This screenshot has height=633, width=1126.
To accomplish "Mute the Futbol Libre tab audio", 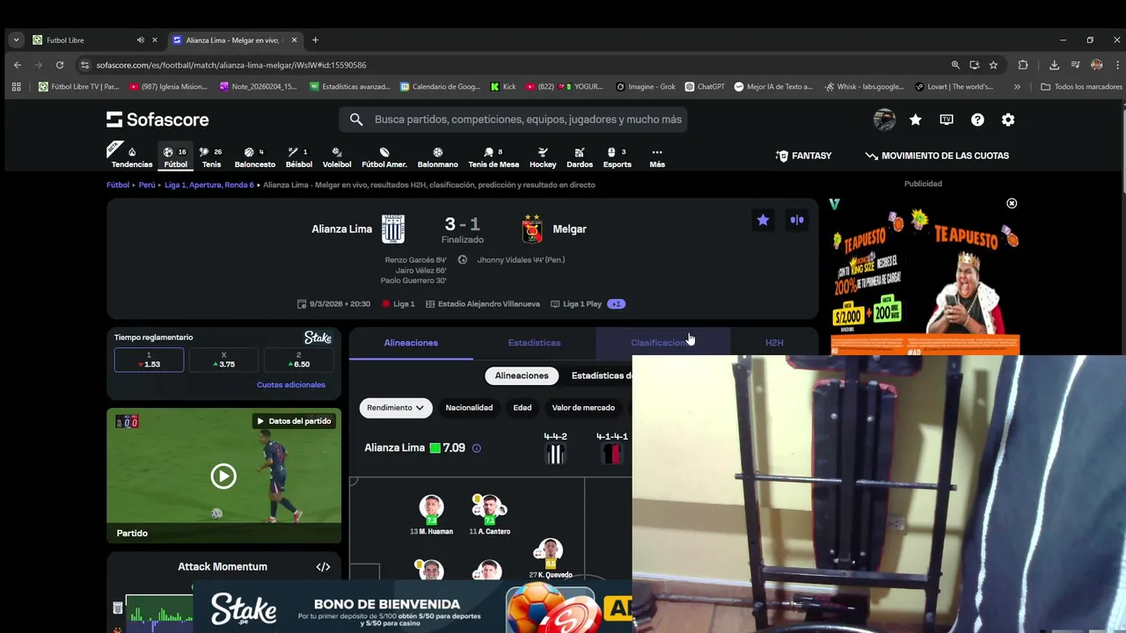I will [x=141, y=40].
